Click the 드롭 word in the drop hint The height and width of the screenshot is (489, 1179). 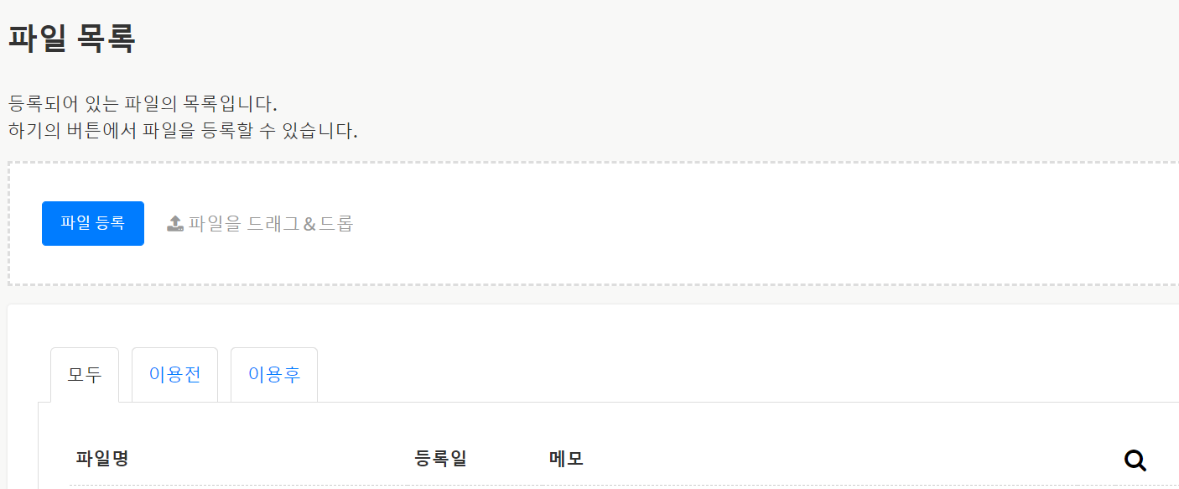[336, 223]
